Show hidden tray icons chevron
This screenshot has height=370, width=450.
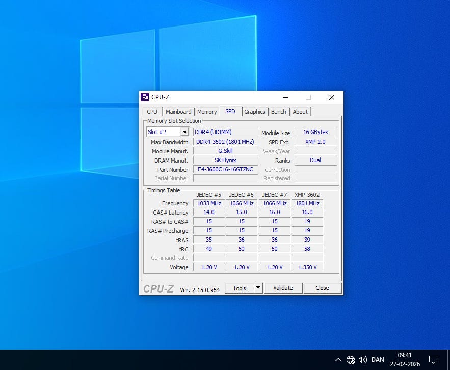[x=338, y=359]
